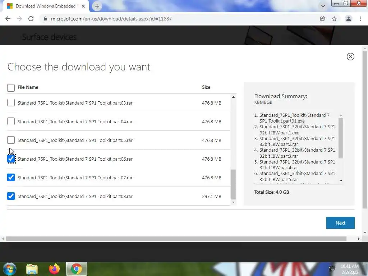Check the Toolkit.part04.rar checkbox
This screenshot has width=368, height=276.
(x=11, y=121)
